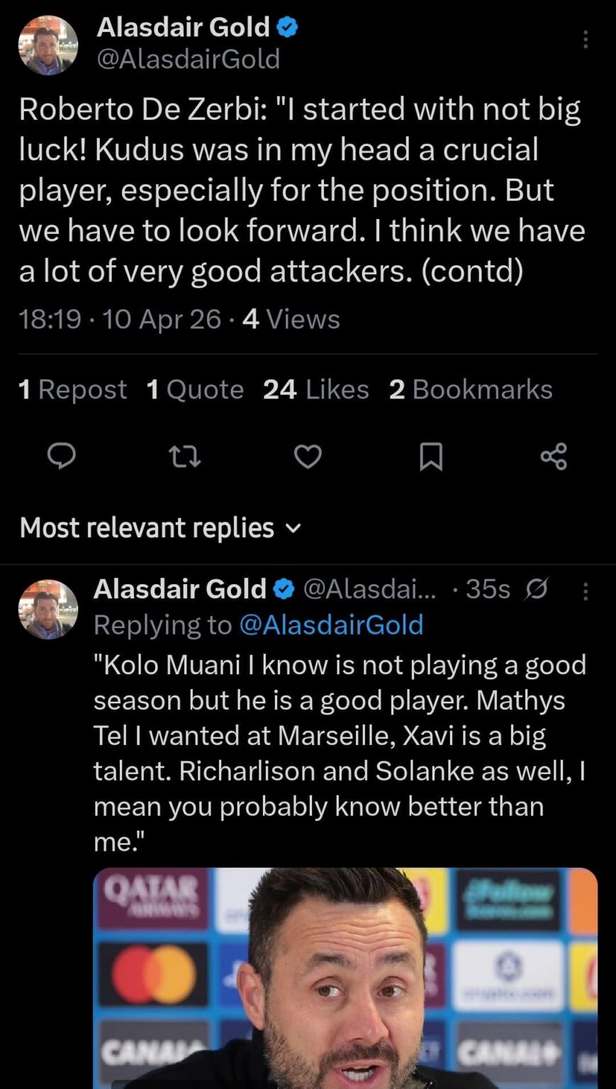Image resolution: width=616 pixels, height=1089 pixels.
Task: Like the De Zerbi tweet
Action: (x=307, y=457)
